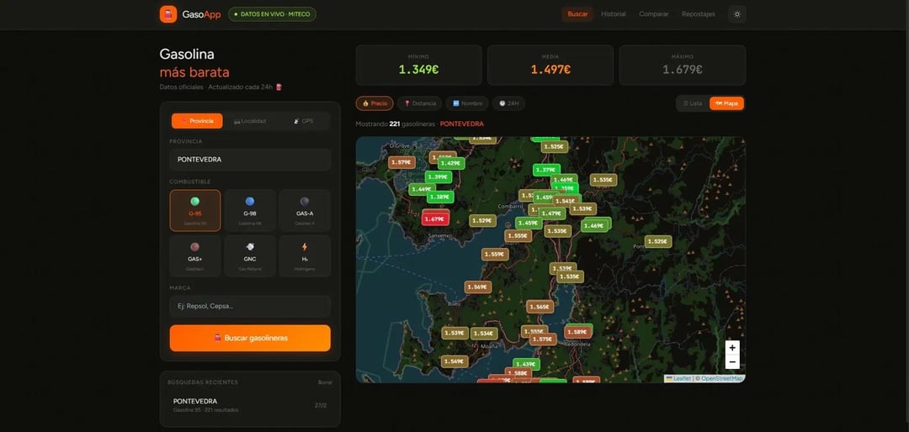Choose the GAS-A diesel option
The image size is (909, 432).
[305, 209]
